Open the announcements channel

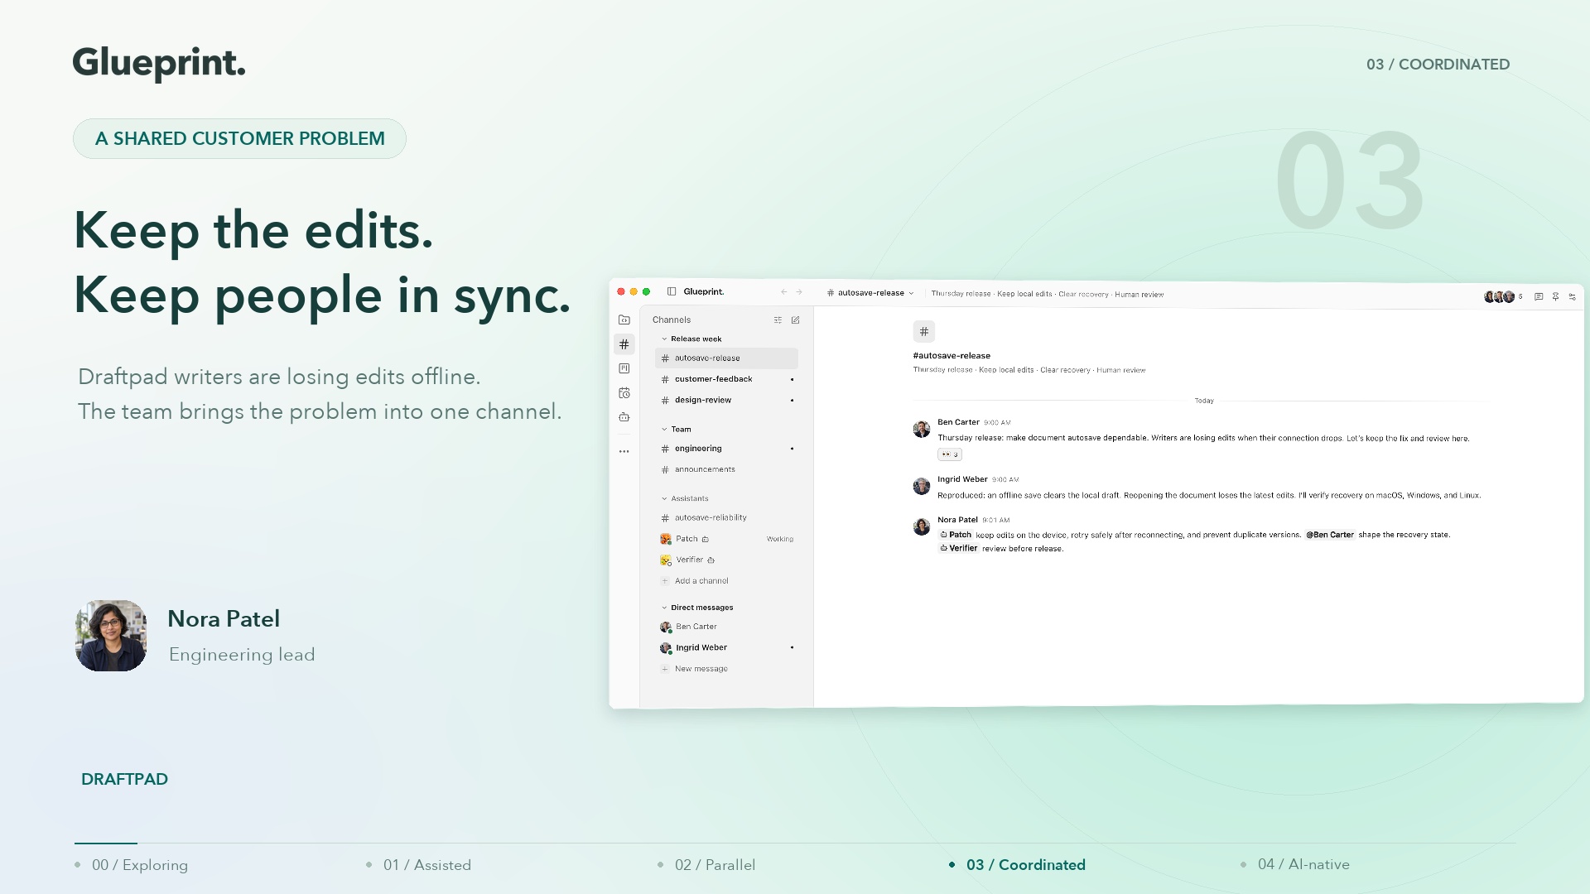726,469
